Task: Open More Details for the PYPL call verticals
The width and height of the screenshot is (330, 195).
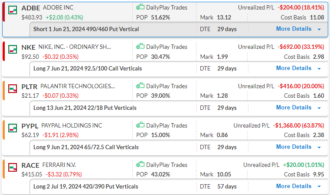Action: pos(294,147)
